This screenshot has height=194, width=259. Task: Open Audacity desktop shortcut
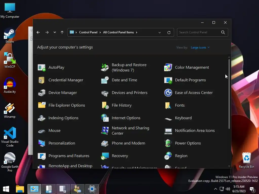(10, 85)
